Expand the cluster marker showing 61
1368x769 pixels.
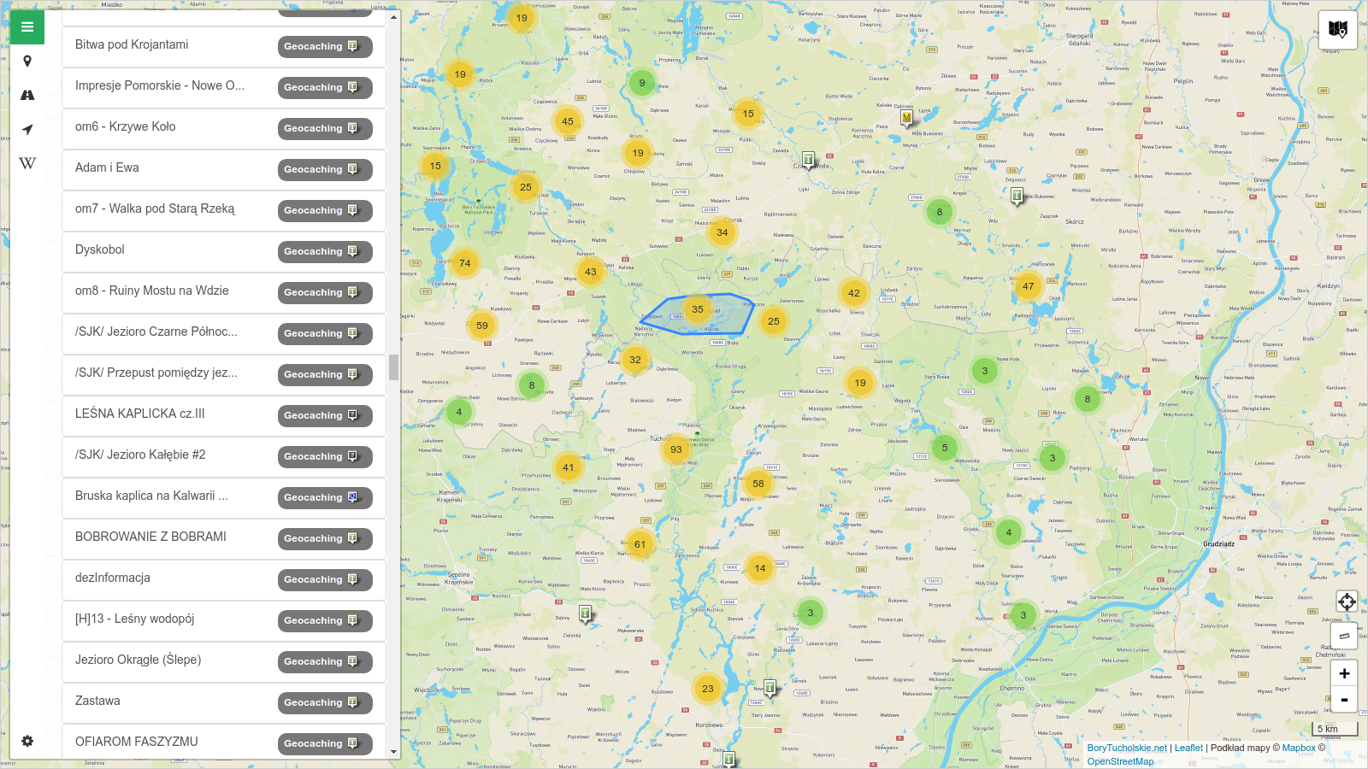point(640,544)
